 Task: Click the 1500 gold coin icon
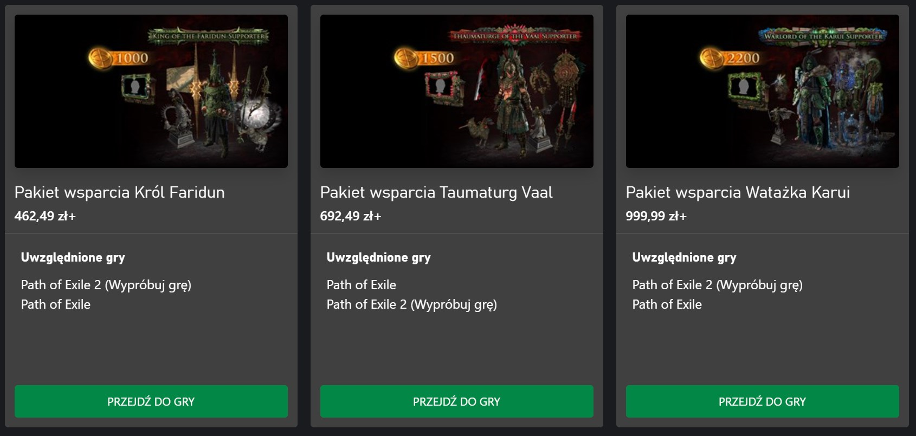click(x=404, y=58)
